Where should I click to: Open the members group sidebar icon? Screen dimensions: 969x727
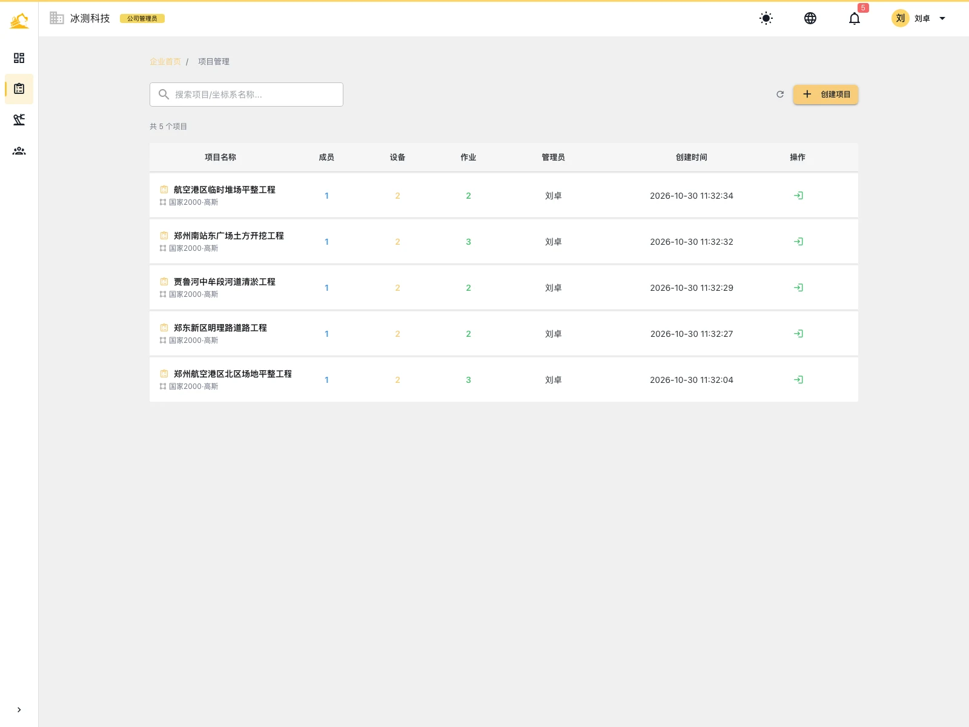pyautogui.click(x=19, y=151)
